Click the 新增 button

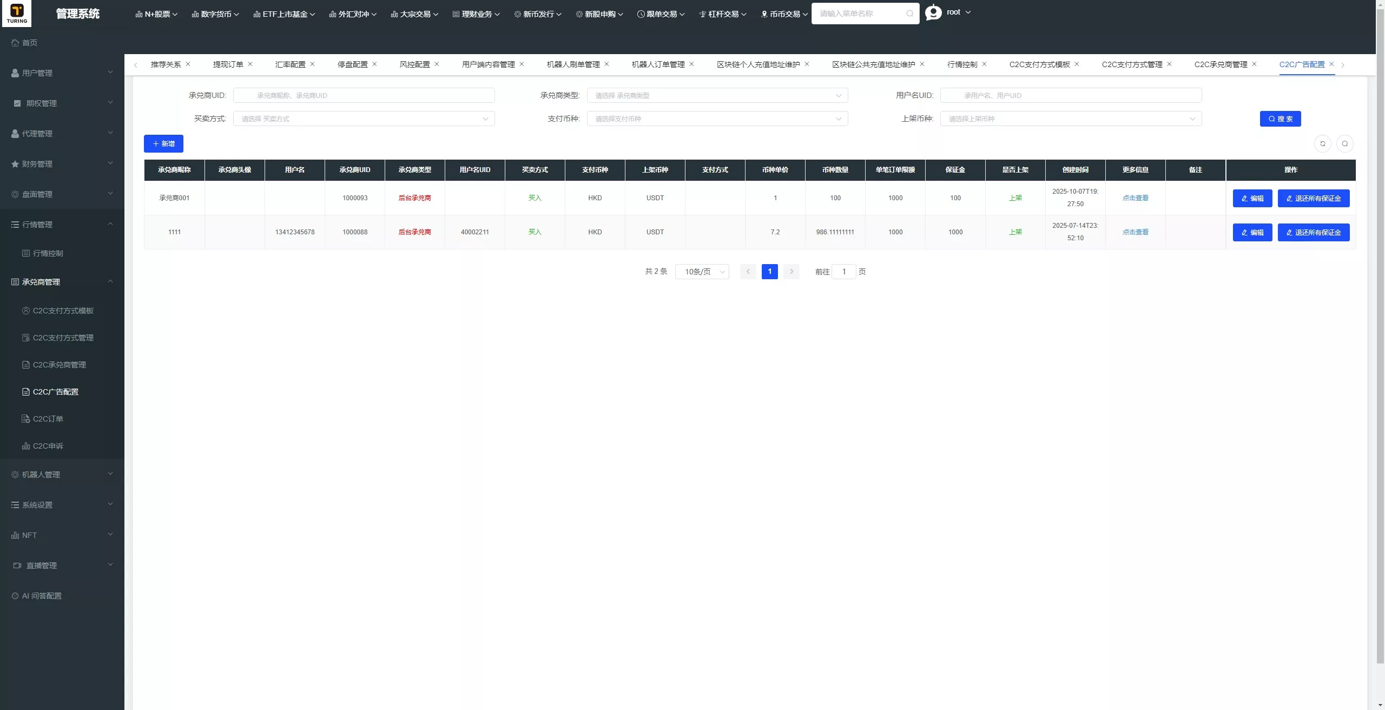tap(163, 143)
